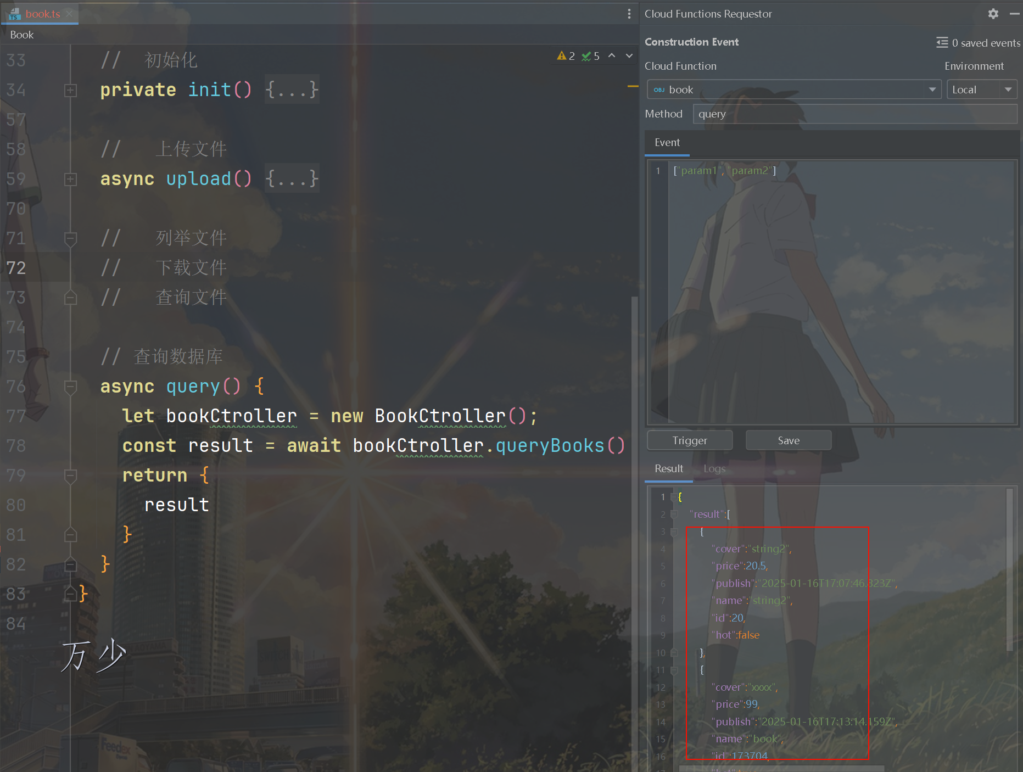The image size is (1023, 772).
Task: Open the Local environment dropdown
Action: [982, 89]
